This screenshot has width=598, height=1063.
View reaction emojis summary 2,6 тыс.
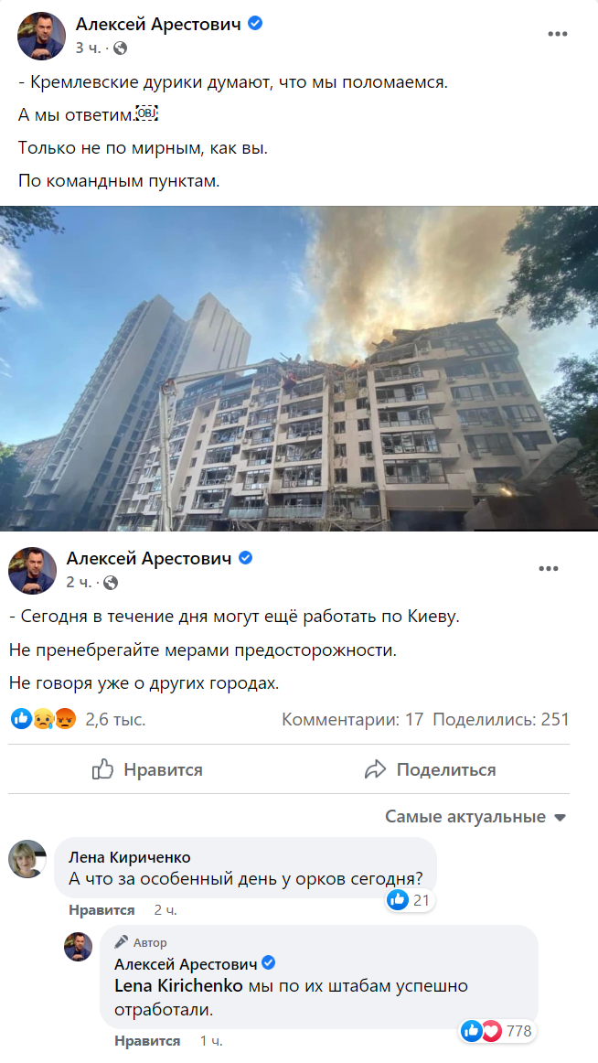pos(78,719)
